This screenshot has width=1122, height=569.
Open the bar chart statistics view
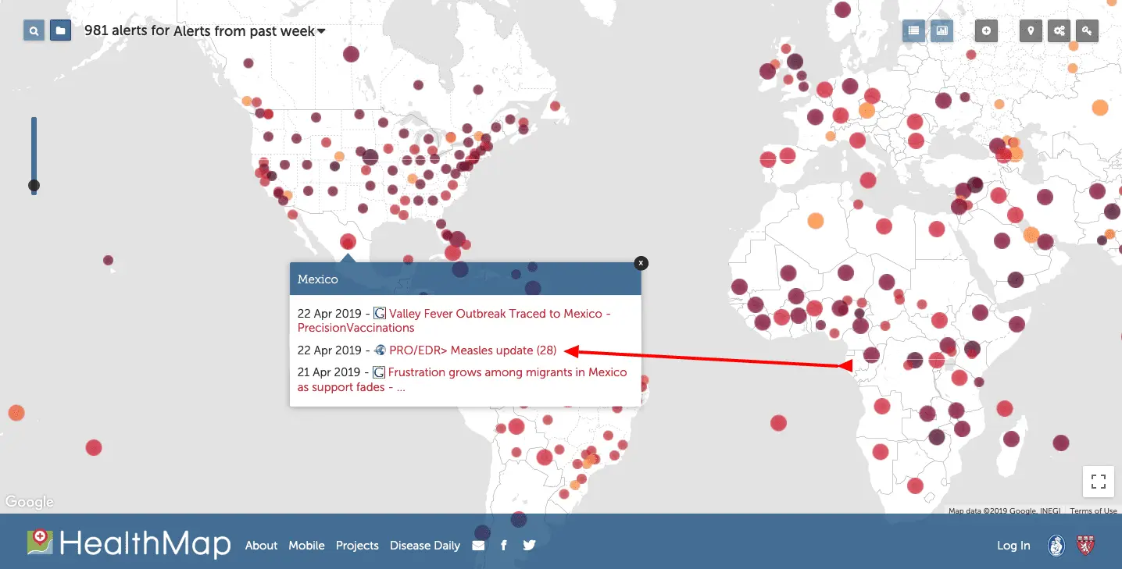point(942,30)
